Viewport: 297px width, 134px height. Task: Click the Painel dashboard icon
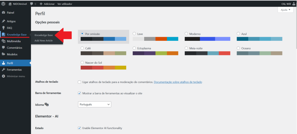pos(3,13)
